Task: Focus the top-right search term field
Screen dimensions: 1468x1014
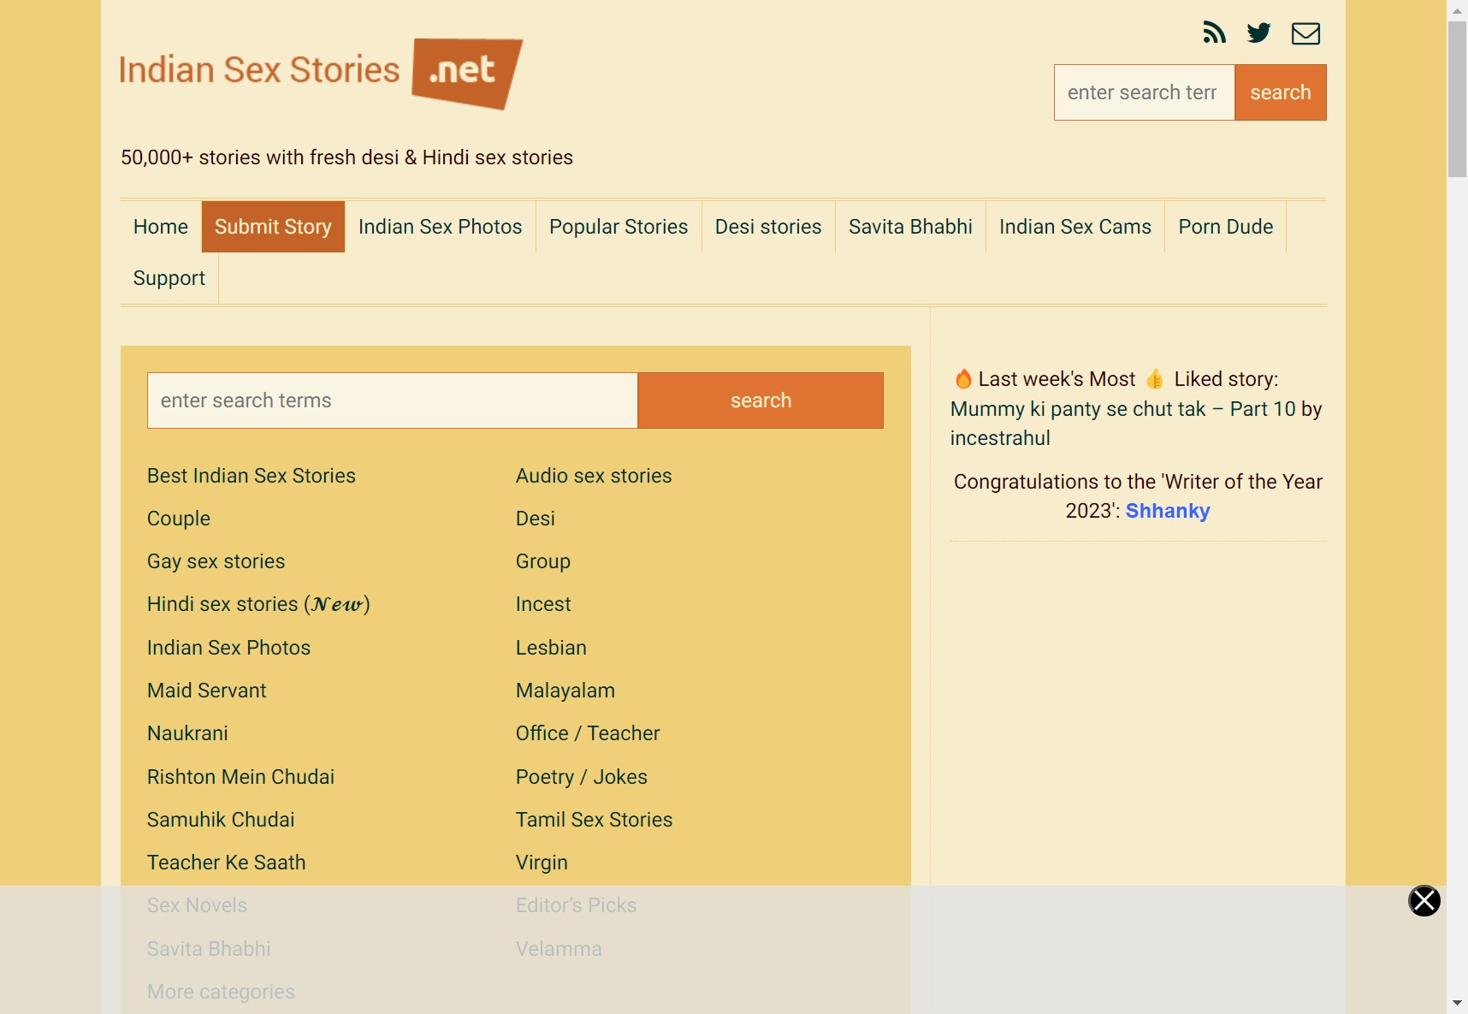Action: tap(1144, 92)
